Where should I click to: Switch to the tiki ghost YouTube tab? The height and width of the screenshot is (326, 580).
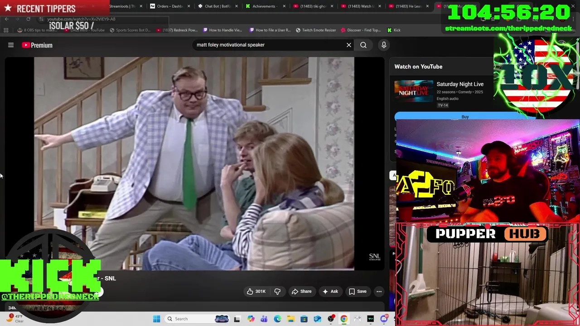point(313,6)
